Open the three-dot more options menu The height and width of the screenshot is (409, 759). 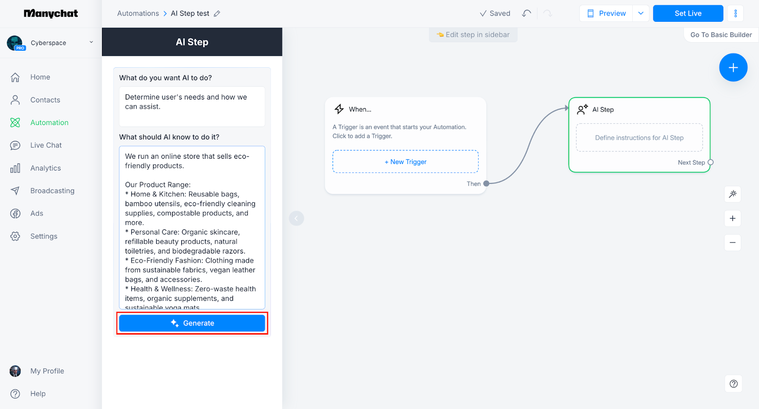click(735, 13)
